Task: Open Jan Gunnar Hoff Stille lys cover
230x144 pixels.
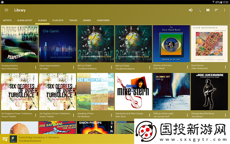Action: pyautogui.click(x=171, y=92)
